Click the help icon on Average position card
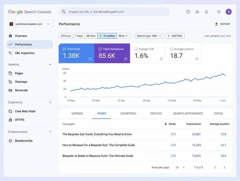 pos(197,59)
